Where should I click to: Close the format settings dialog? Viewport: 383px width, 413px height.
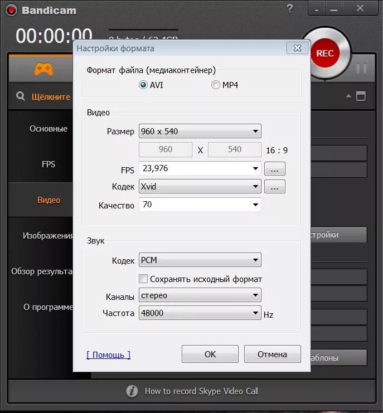click(x=297, y=48)
